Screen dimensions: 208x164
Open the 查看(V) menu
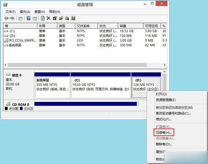[x=39, y=12]
